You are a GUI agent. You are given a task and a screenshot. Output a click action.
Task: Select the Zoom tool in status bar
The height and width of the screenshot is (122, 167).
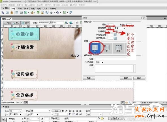(x=130, y=102)
